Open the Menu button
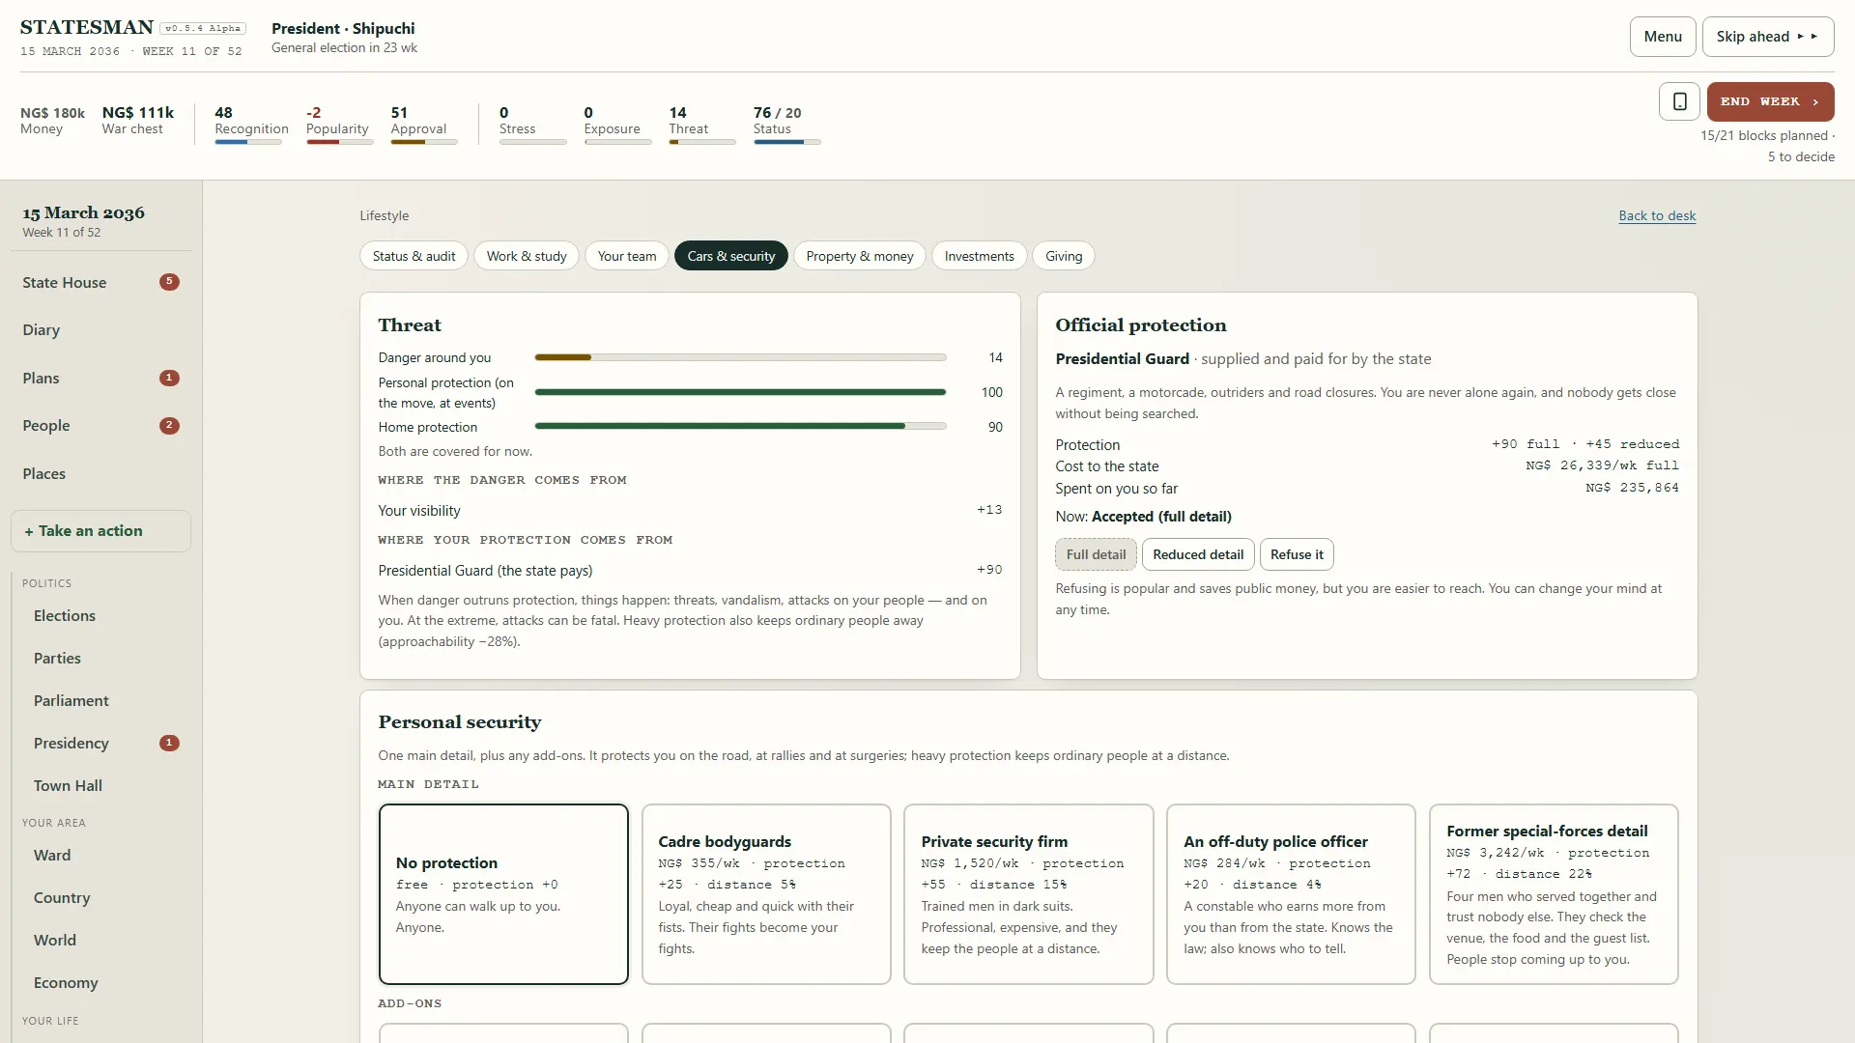 pos(1663,37)
